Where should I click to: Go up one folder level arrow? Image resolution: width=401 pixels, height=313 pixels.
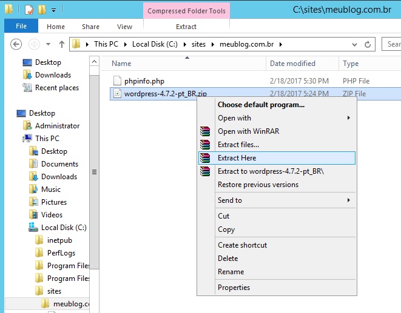click(x=62, y=44)
